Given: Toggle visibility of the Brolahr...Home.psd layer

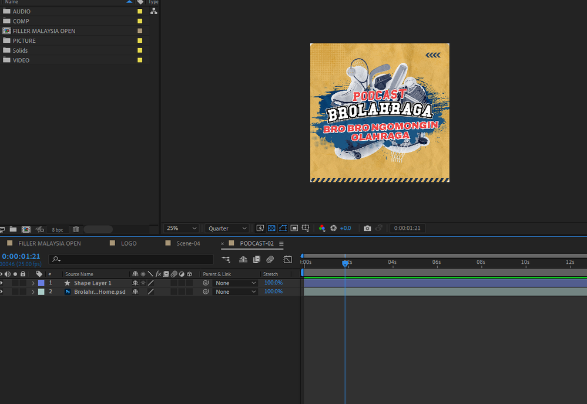Looking at the screenshot, I should (1, 291).
